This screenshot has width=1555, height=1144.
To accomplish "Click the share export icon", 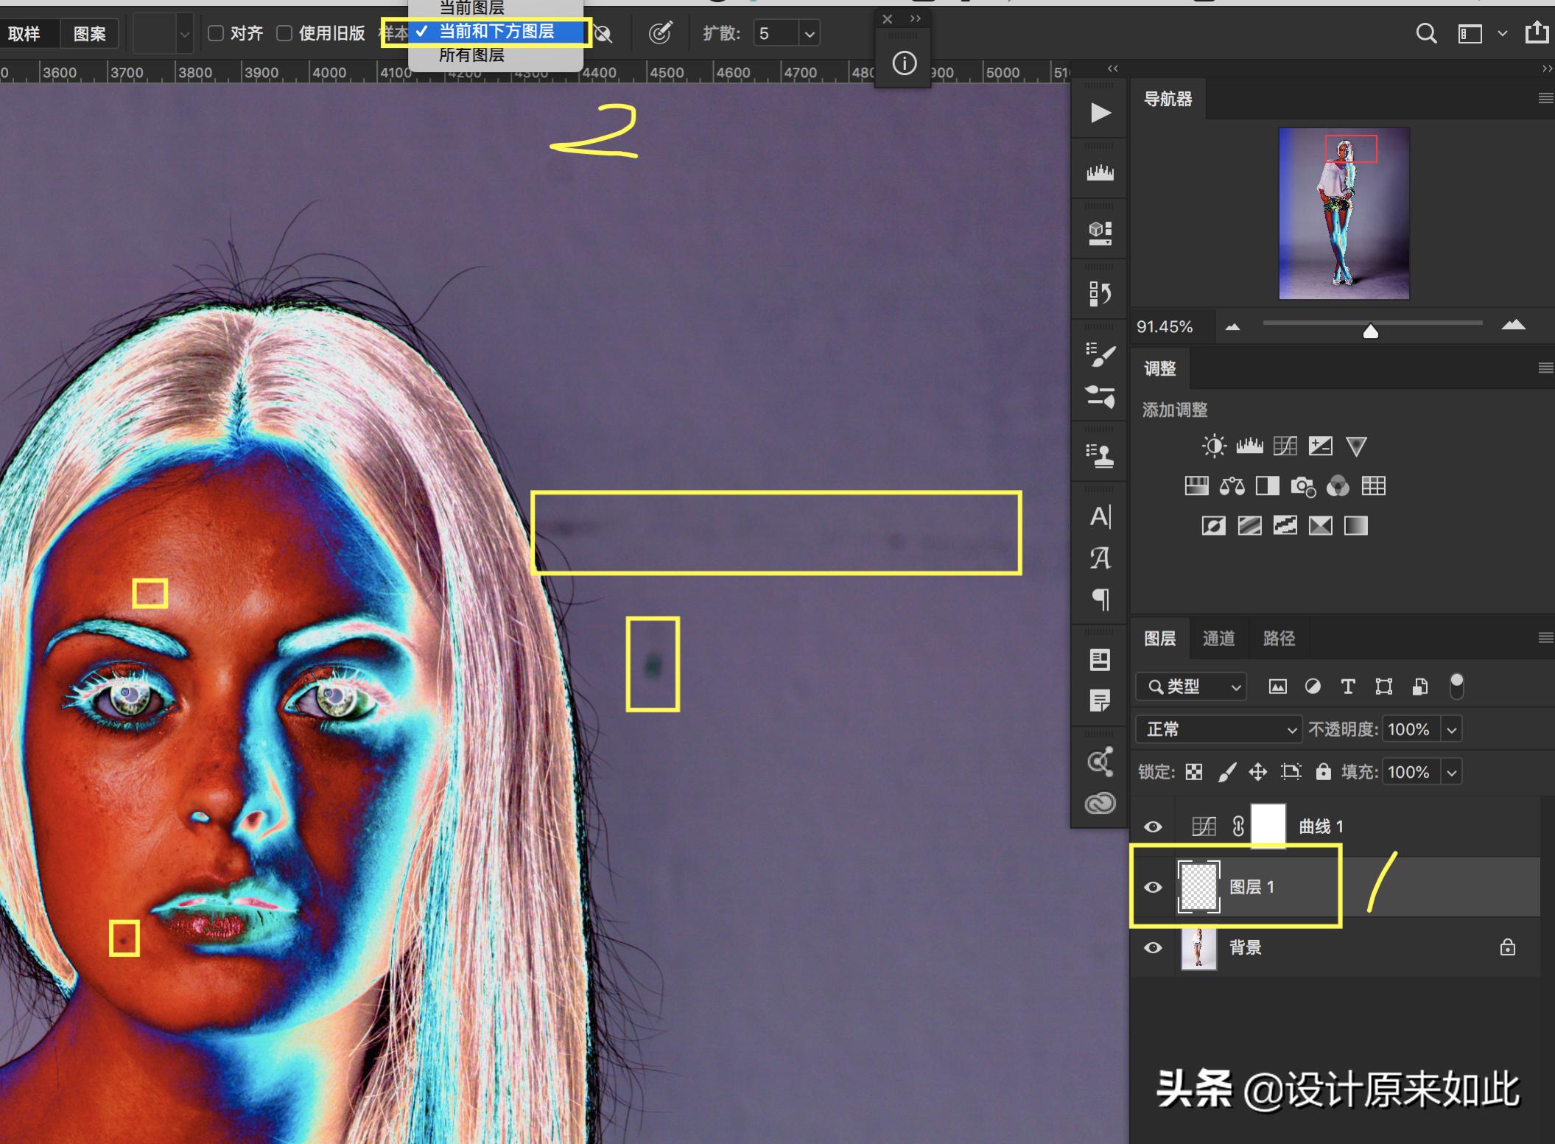I will (x=1537, y=33).
